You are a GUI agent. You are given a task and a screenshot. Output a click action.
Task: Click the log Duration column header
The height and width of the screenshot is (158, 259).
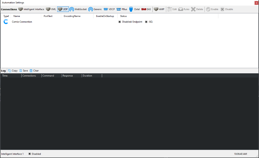pos(87,76)
